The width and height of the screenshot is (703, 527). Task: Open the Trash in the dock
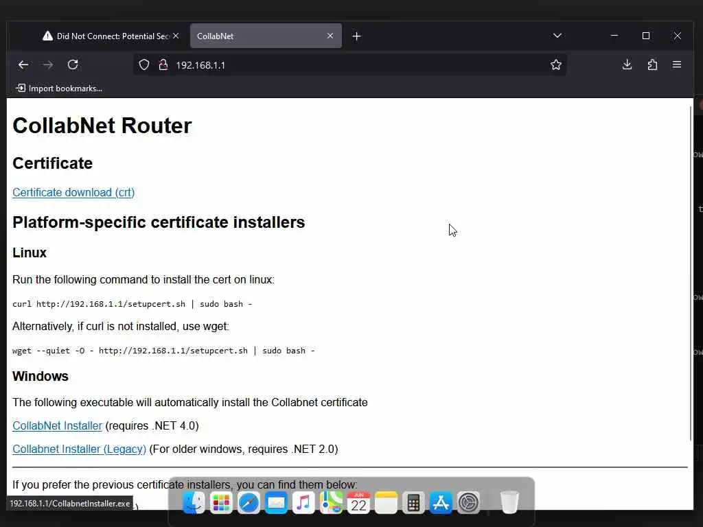(509, 502)
